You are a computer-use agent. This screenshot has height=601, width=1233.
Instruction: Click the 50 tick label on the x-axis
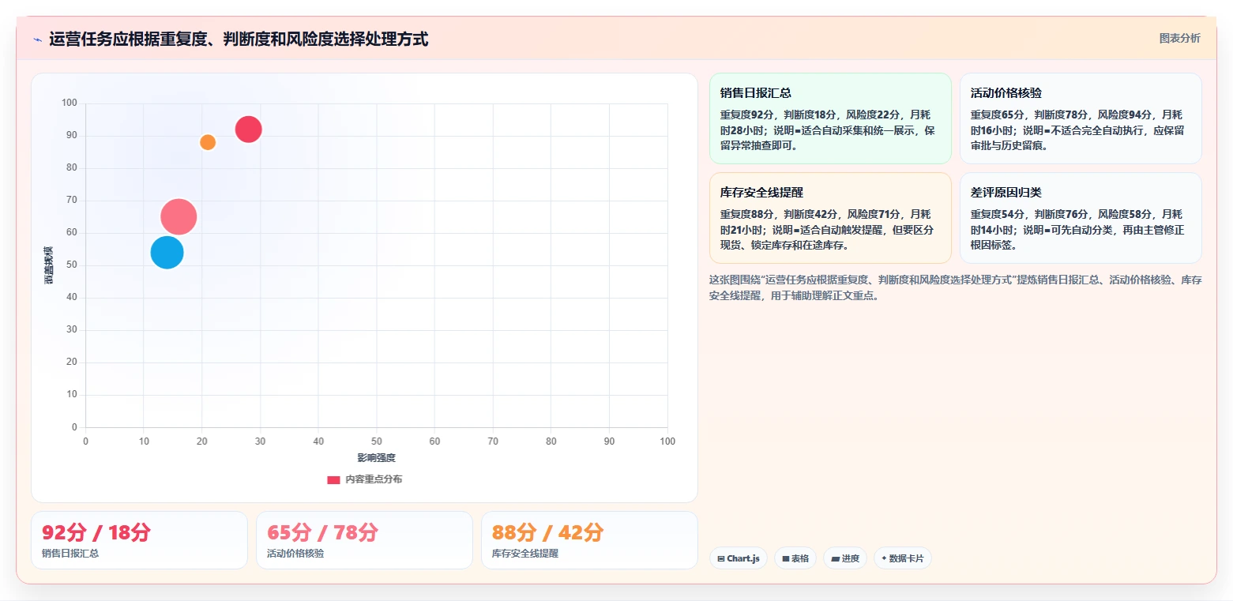376,441
